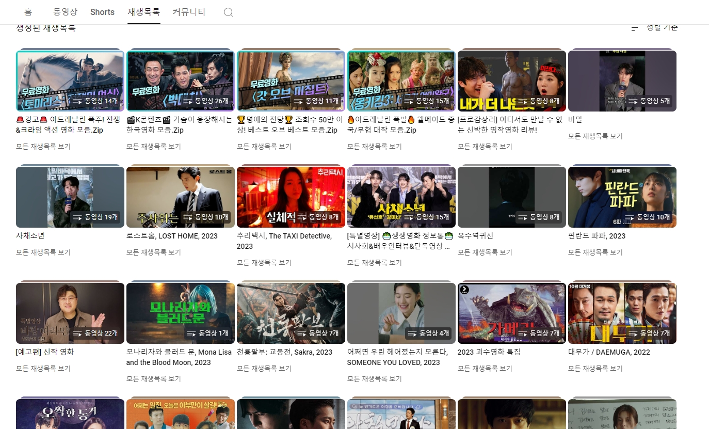Click 모든 재생목록 보기 under 핀란드 파파
The height and width of the screenshot is (429, 709).
(595, 252)
